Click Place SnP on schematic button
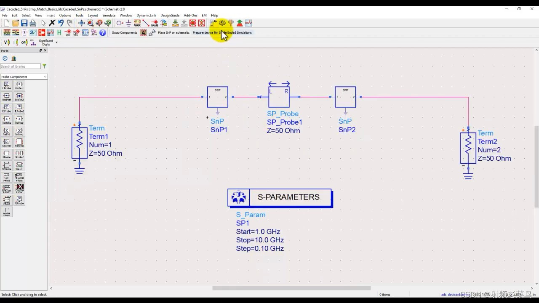Screen dimensions: 539x303 [173, 32]
